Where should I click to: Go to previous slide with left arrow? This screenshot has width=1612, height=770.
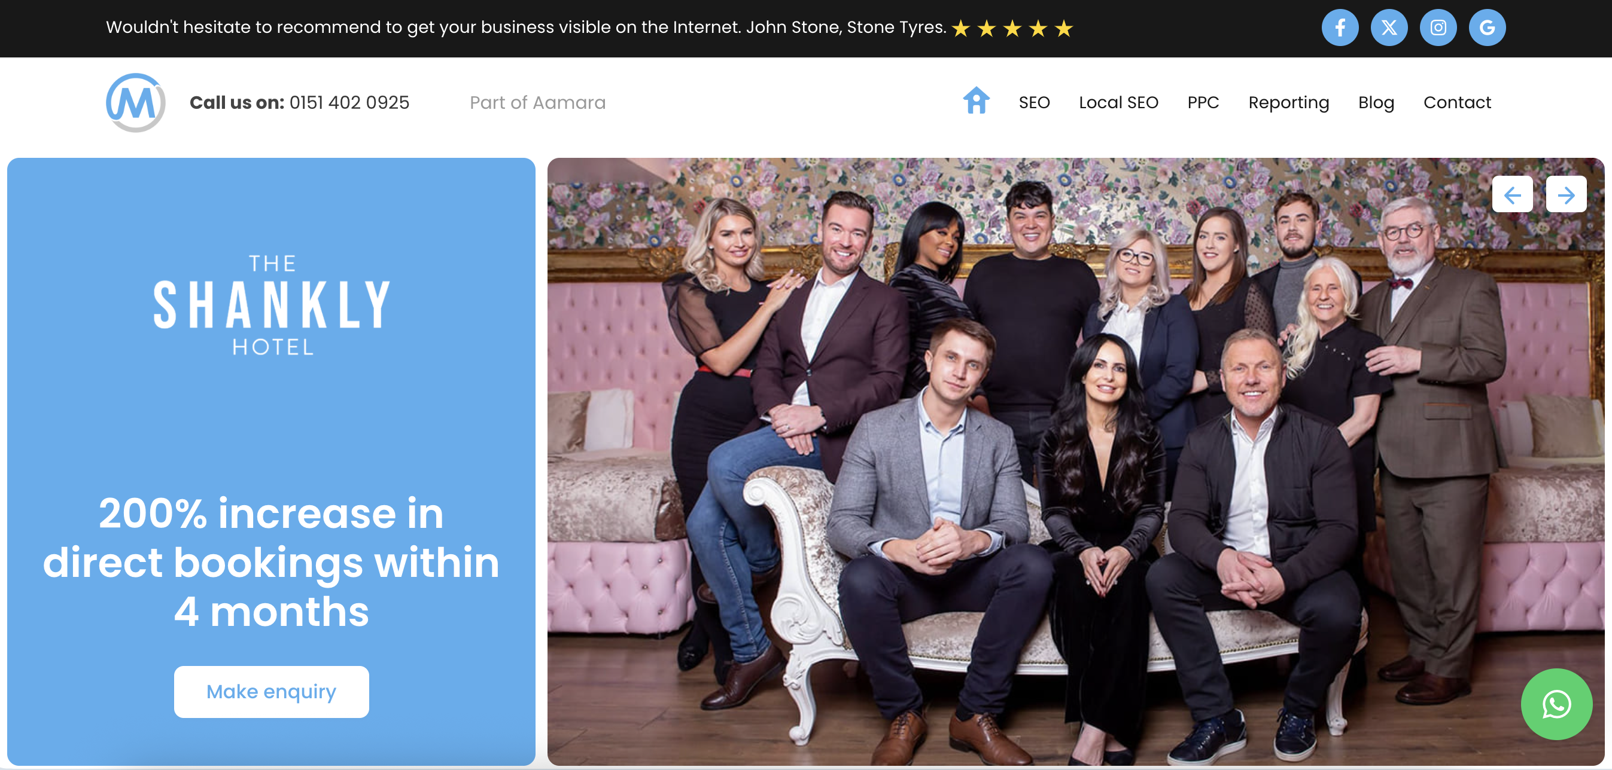pos(1513,194)
